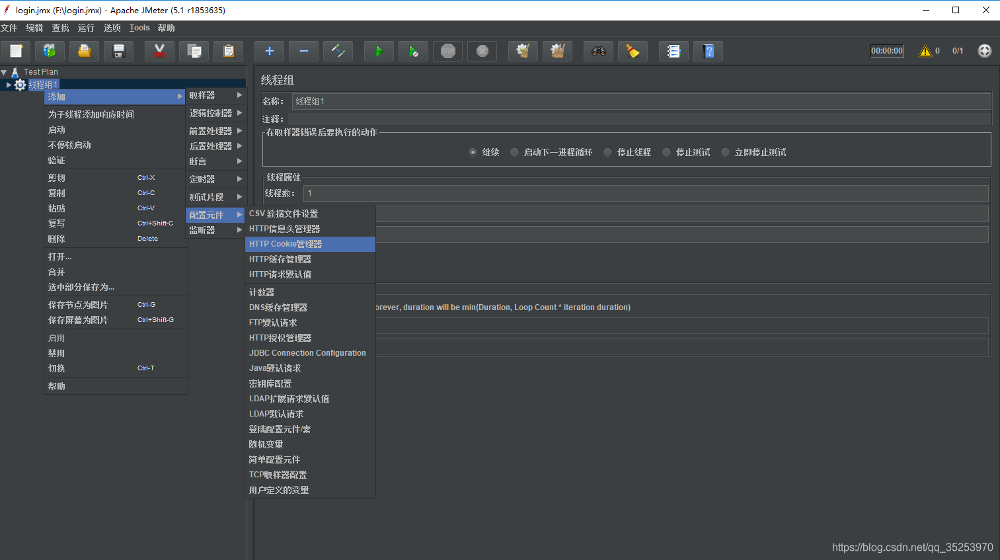This screenshot has width=1000, height=560.
Task: Click the Stop test toolbar icon
Action: point(448,51)
